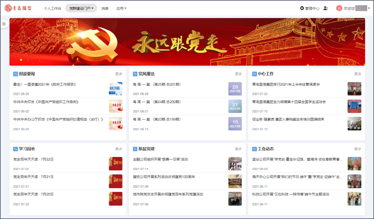Expand the 党群建设门户 dropdown menu
The height and width of the screenshot is (219, 374).
pyautogui.click(x=81, y=8)
